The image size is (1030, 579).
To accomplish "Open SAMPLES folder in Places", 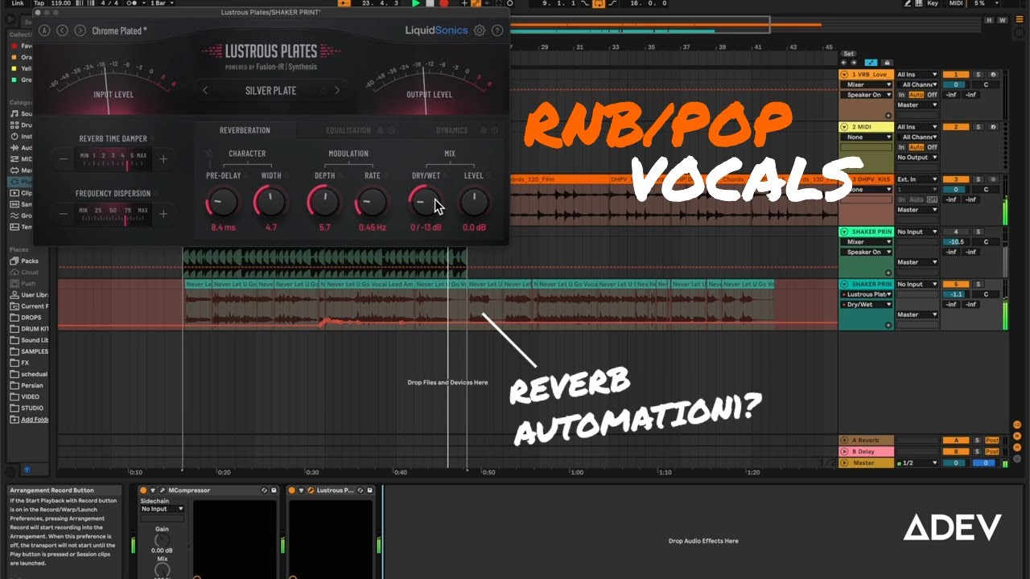I will [x=29, y=351].
